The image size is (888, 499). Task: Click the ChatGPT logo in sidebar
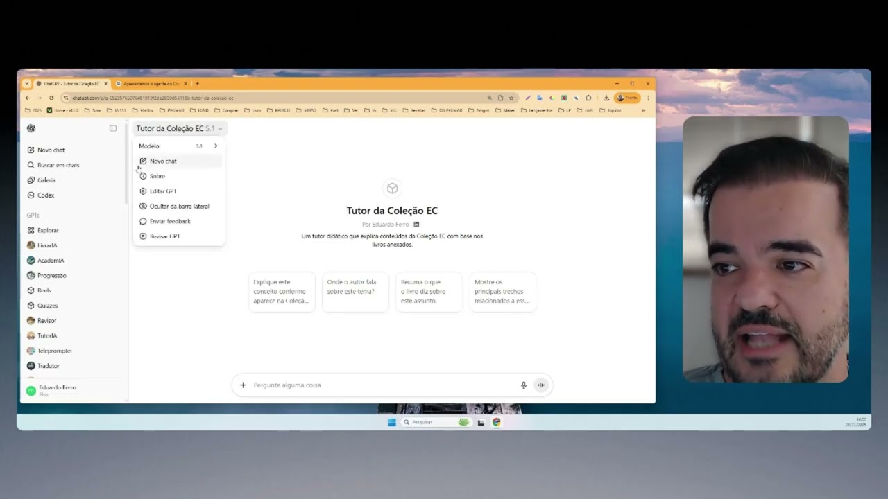click(31, 128)
